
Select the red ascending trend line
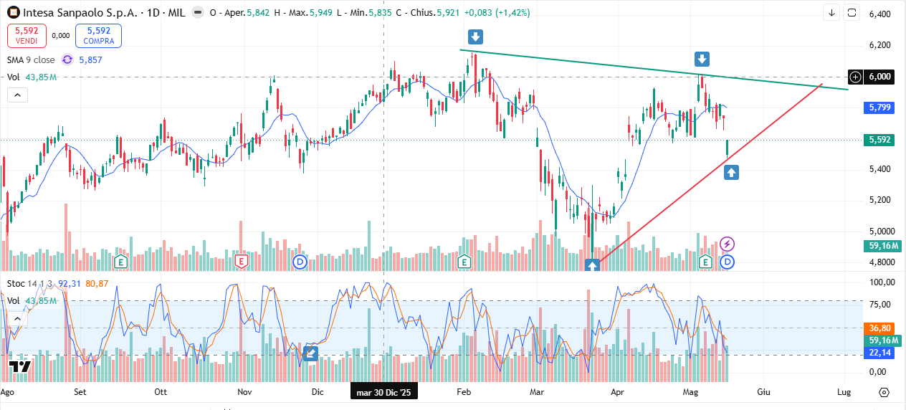[710, 173]
